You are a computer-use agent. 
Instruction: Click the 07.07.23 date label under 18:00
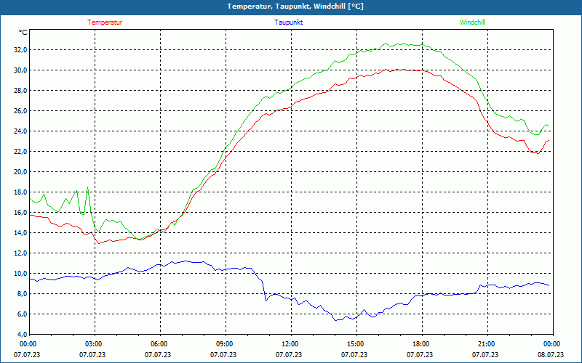click(x=420, y=354)
